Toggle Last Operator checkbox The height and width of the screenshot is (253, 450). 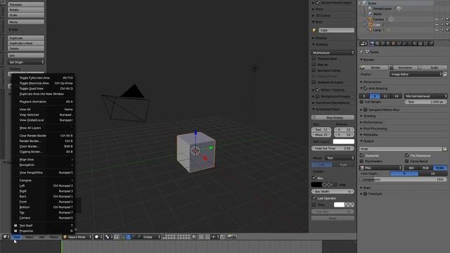tap(314, 198)
